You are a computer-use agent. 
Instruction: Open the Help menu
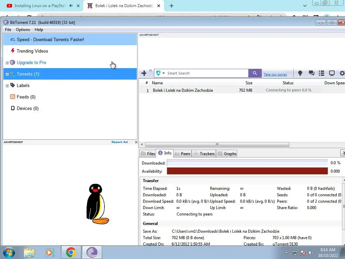[x=39, y=30]
